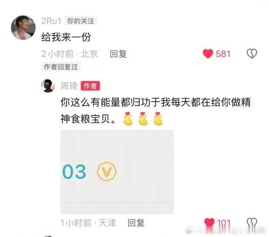Image resolution: width=269 pixels, height=237 pixels.
Task: Like 2Ru1's comment with the heart
Action: [x=208, y=54]
